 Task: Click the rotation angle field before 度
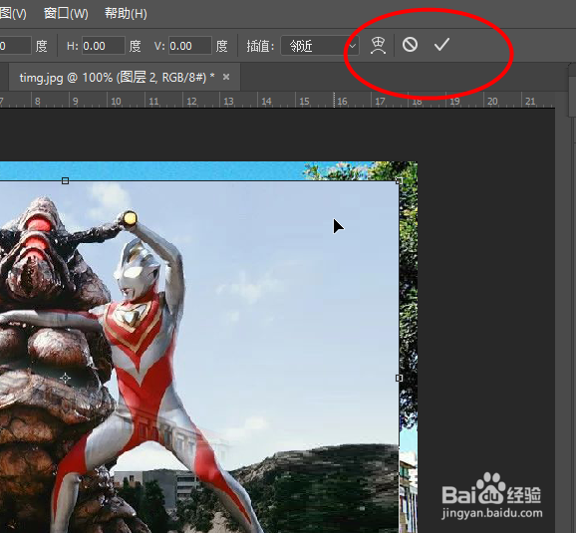(15, 46)
